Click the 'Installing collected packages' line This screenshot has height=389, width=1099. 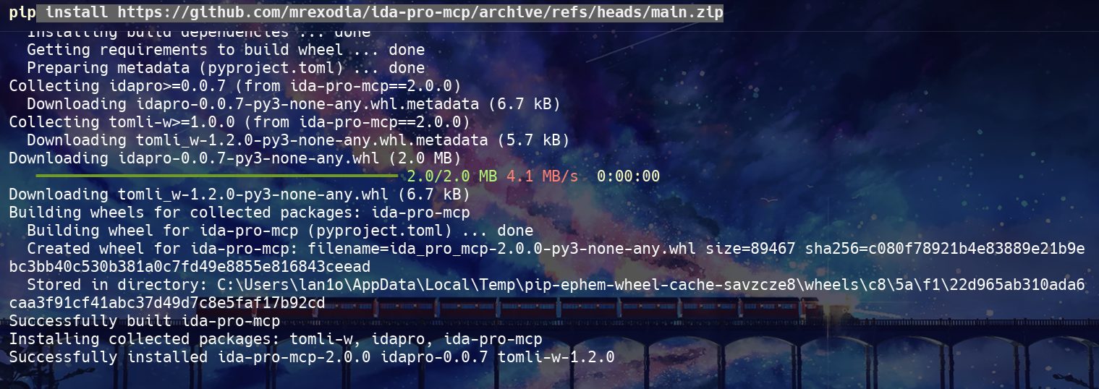point(275,339)
